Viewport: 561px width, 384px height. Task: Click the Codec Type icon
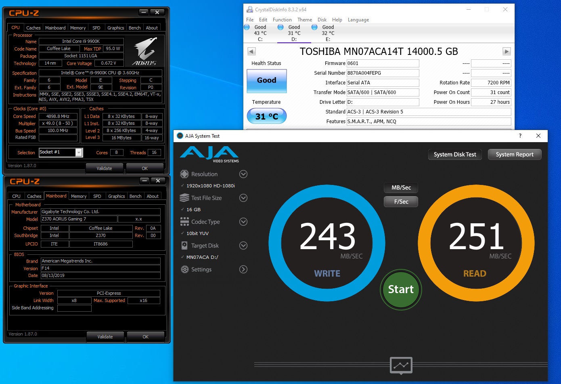click(184, 222)
